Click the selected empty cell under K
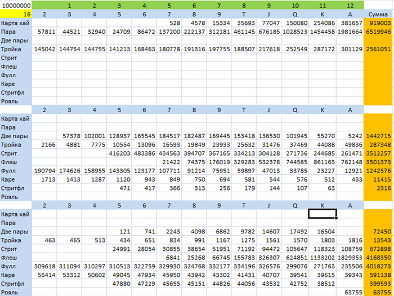 (323, 214)
